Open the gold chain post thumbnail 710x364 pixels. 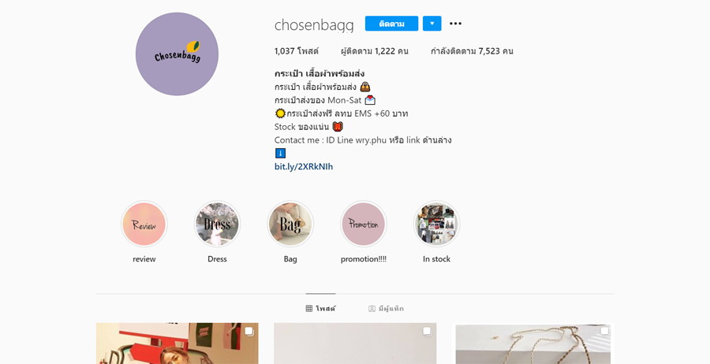tap(533, 344)
